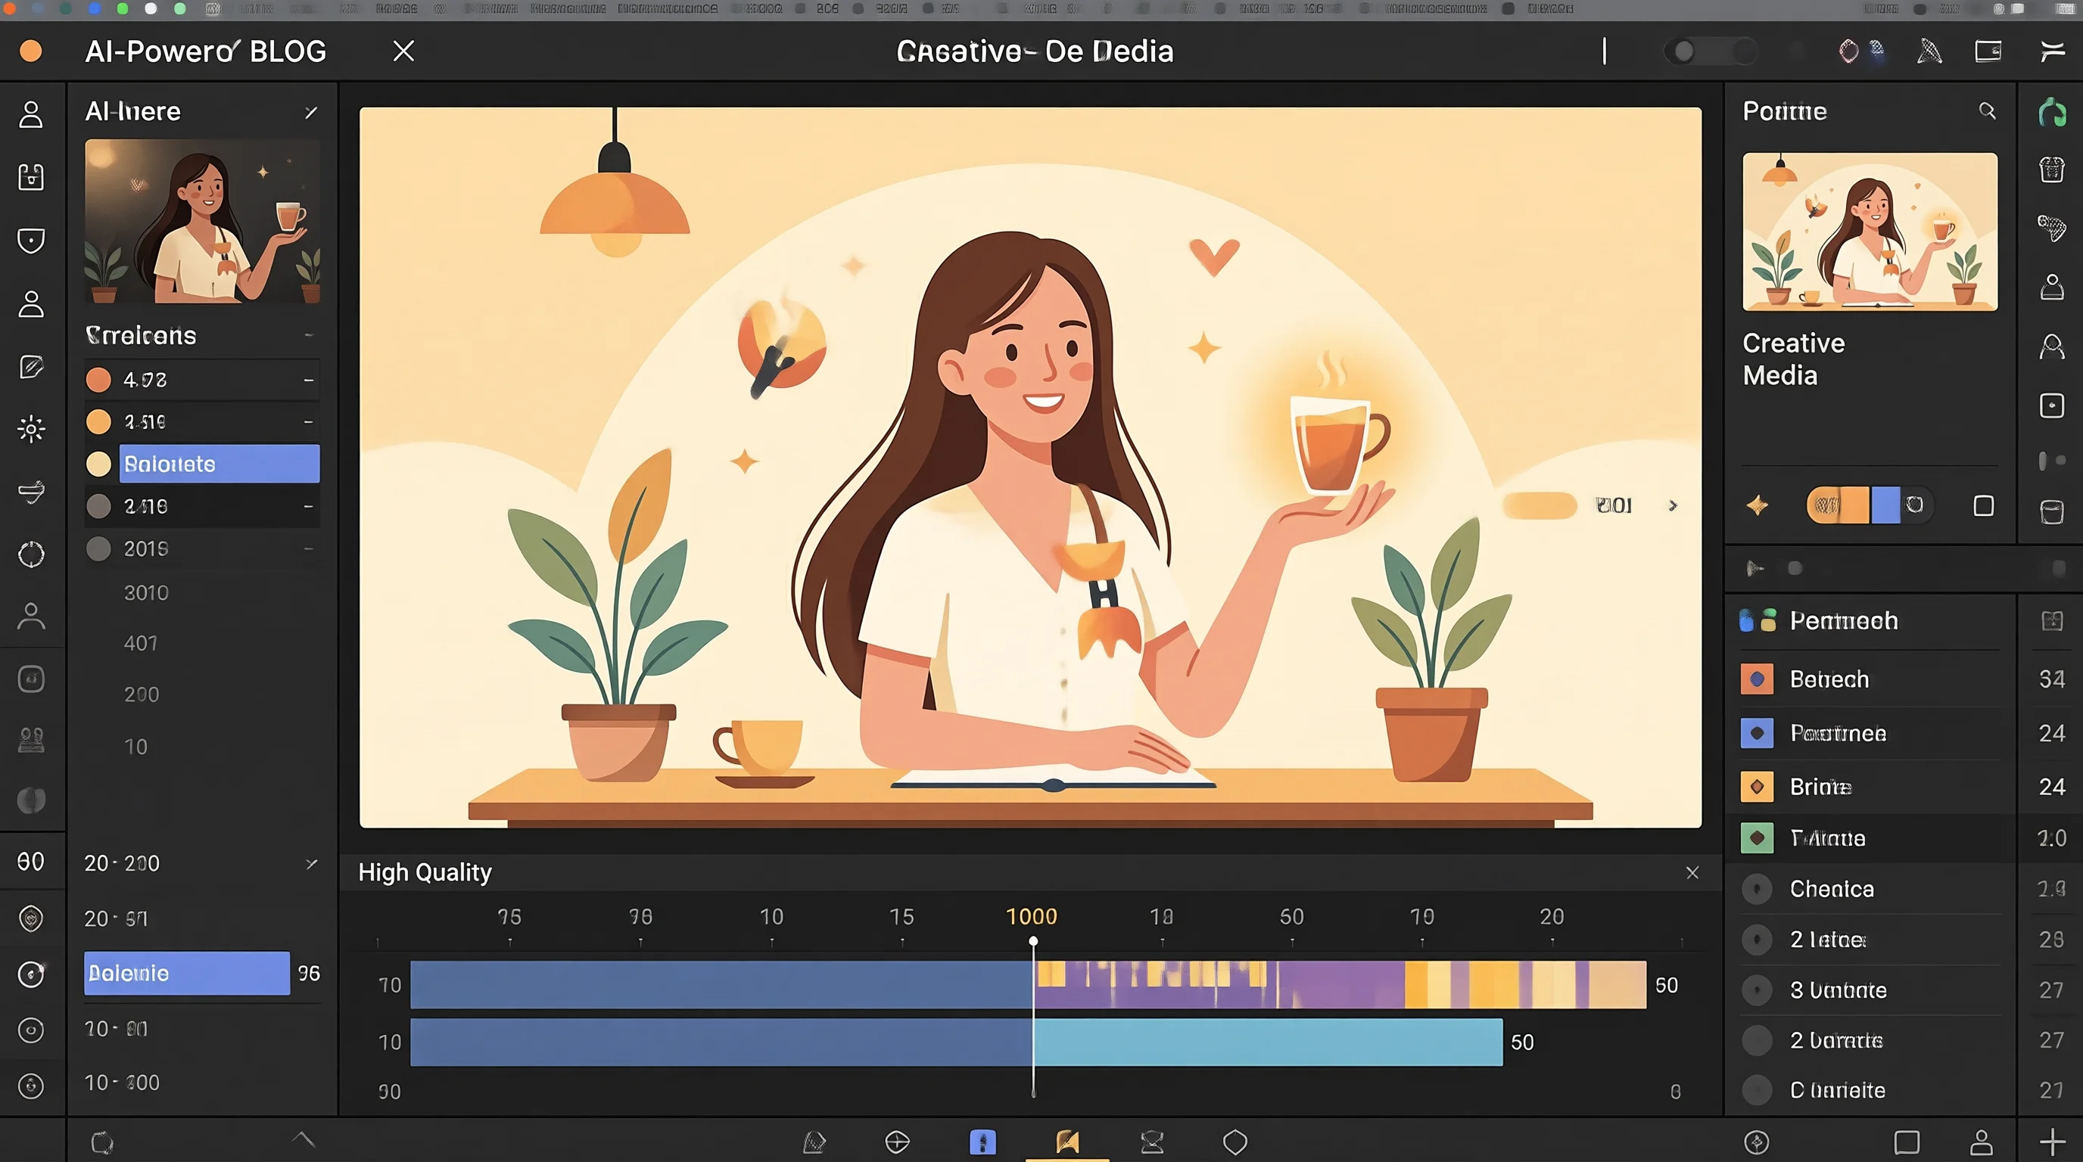
Task: Close the High Quality timeline panel
Action: (1692, 872)
